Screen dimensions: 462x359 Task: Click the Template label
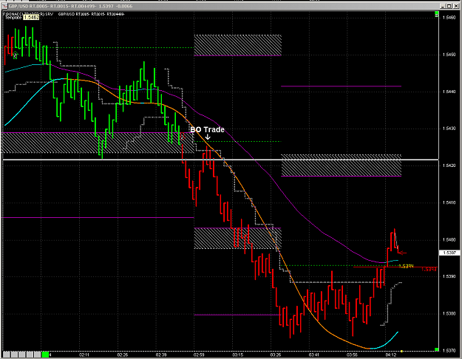click(x=13, y=18)
